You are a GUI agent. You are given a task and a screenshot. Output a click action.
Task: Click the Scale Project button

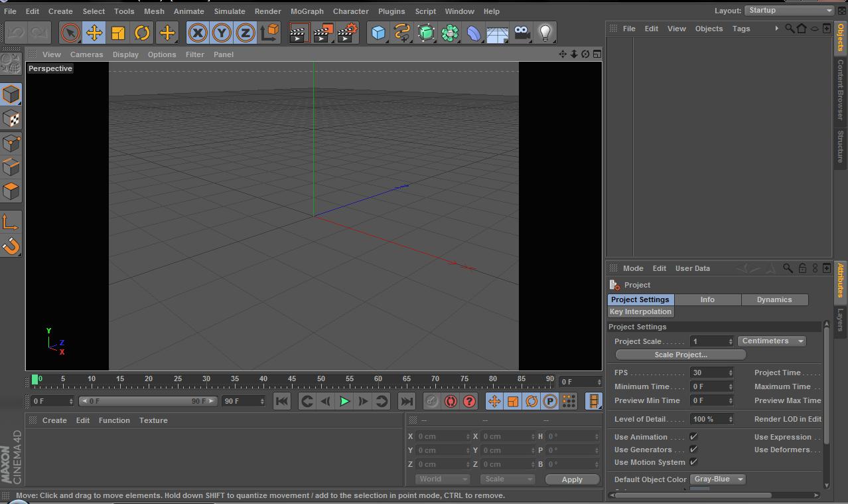coord(681,354)
